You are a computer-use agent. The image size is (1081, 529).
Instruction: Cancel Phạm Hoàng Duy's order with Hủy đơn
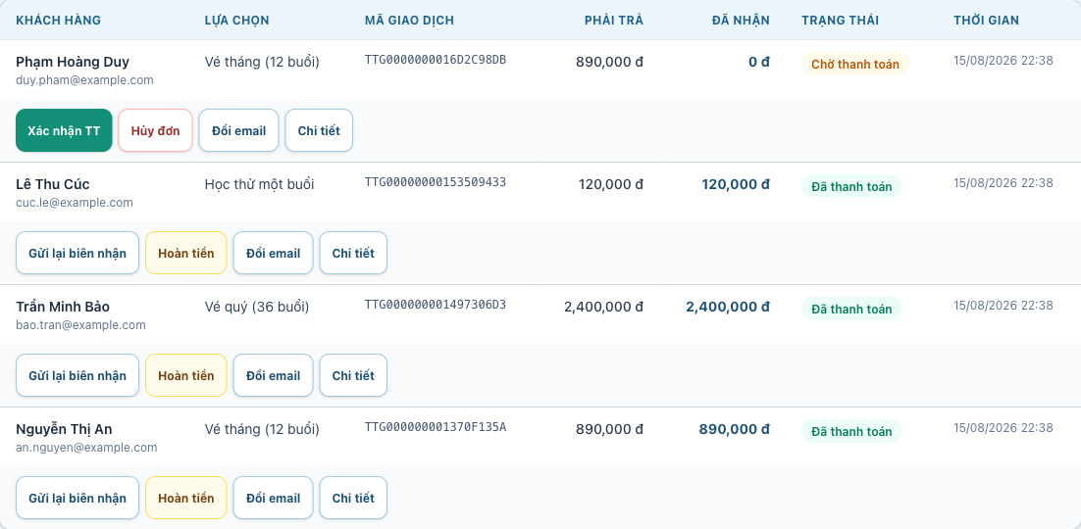point(155,130)
